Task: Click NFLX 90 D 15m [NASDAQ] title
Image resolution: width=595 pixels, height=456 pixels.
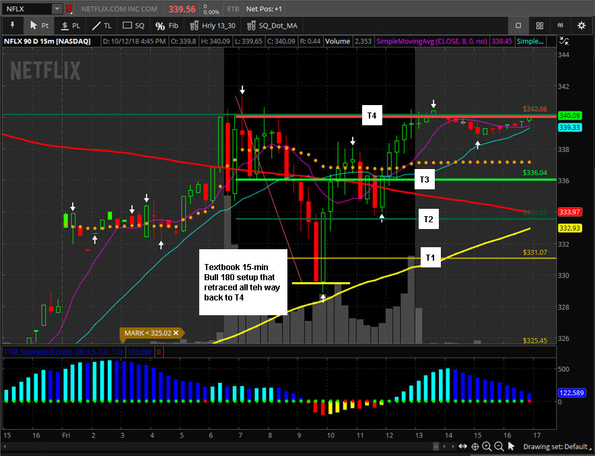Action: tap(47, 41)
